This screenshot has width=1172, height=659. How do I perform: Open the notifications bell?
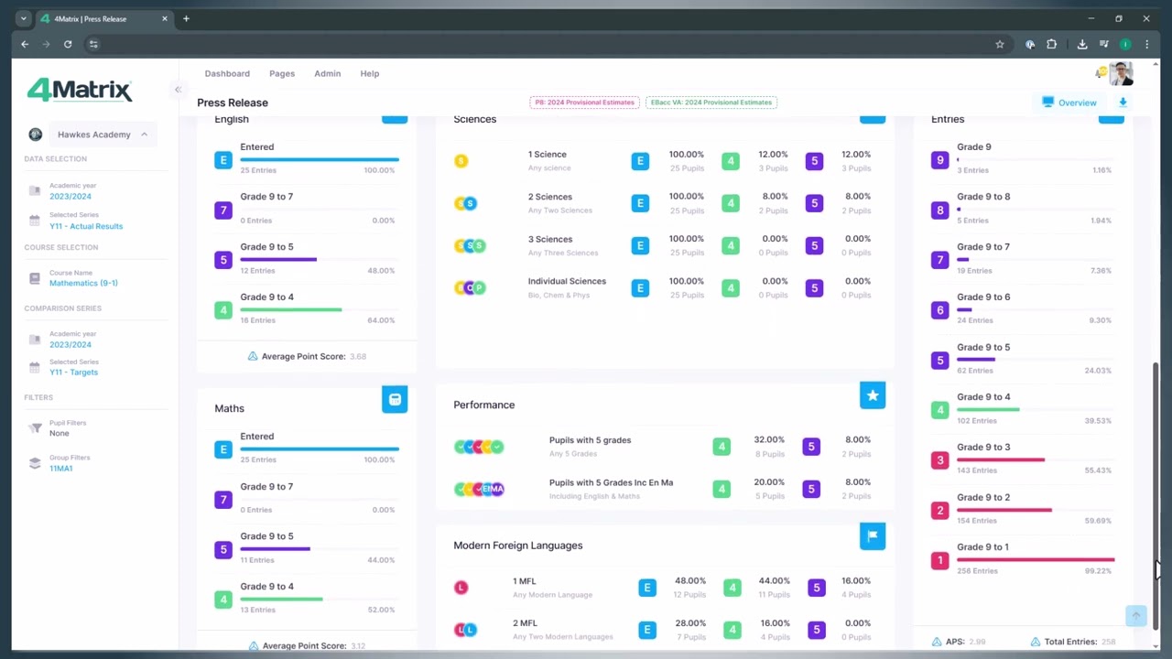(1100, 73)
